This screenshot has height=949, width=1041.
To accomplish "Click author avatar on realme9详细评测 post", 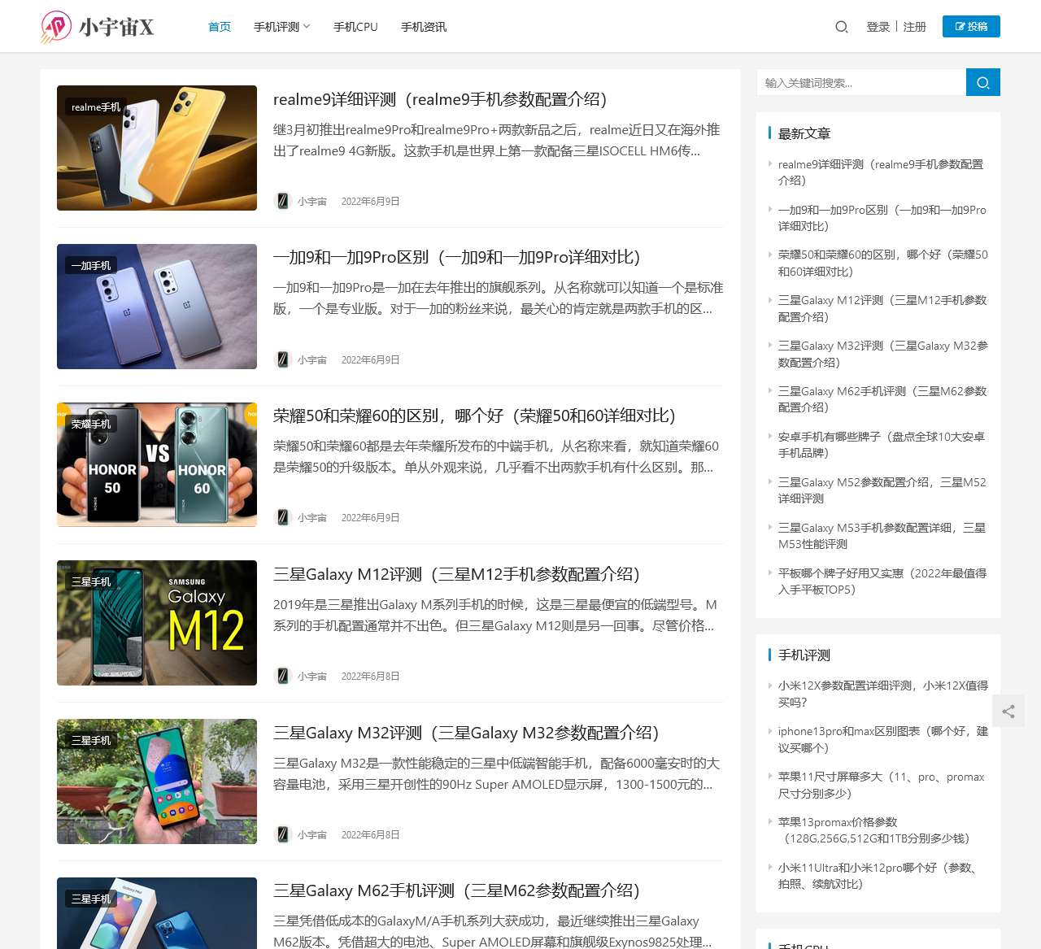I will click(283, 201).
